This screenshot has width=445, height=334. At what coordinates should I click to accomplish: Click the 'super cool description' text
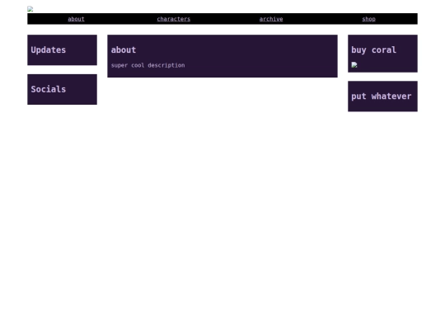pyautogui.click(x=148, y=65)
